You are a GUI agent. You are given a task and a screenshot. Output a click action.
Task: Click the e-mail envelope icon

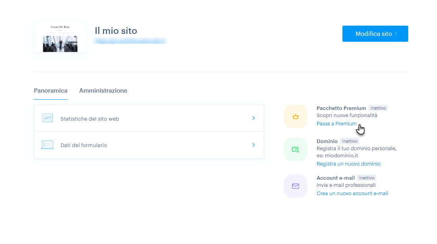coord(296,186)
